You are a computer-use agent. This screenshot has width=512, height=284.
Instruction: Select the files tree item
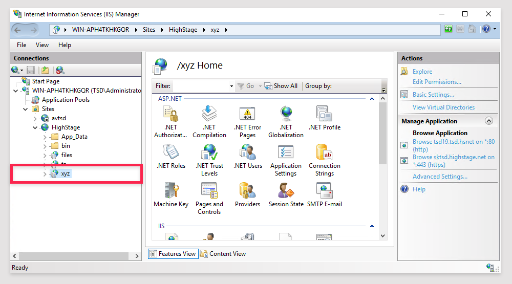point(67,155)
